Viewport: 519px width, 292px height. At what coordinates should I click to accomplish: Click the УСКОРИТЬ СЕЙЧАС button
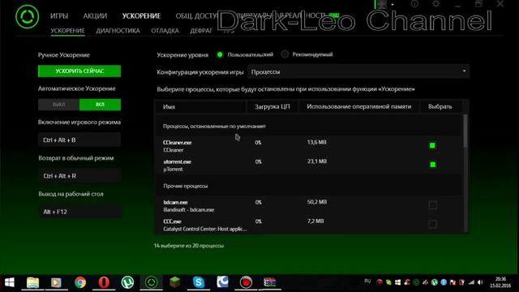coord(79,71)
